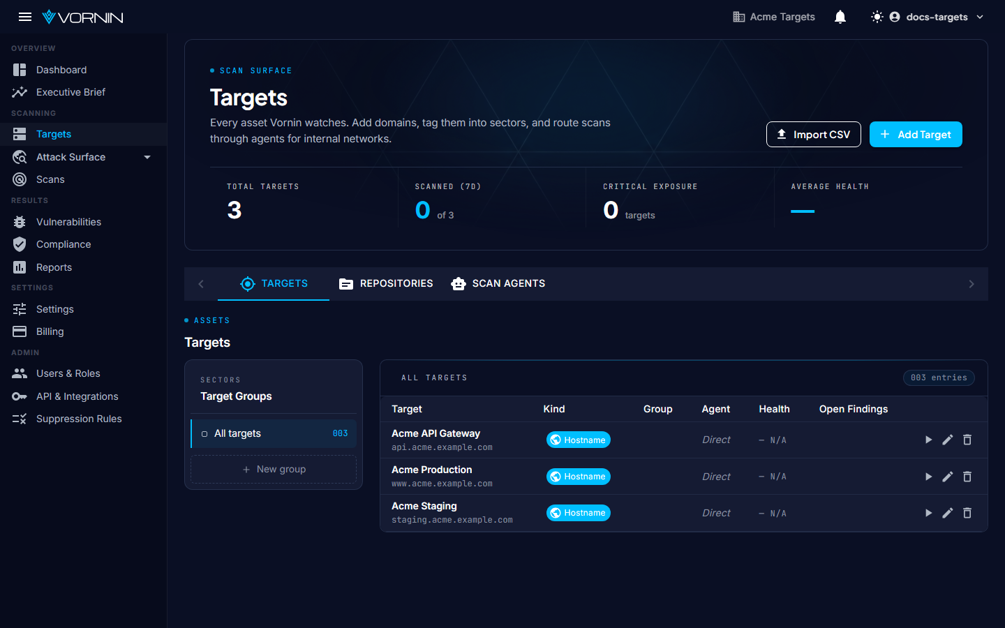Image resolution: width=1005 pixels, height=628 pixels.
Task: Toggle the hamburger navigation menu
Action: click(25, 17)
